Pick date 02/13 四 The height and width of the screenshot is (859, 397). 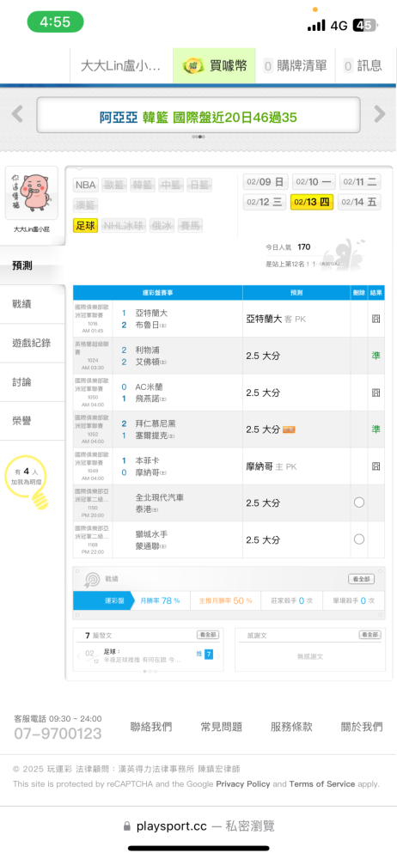pyautogui.click(x=312, y=202)
